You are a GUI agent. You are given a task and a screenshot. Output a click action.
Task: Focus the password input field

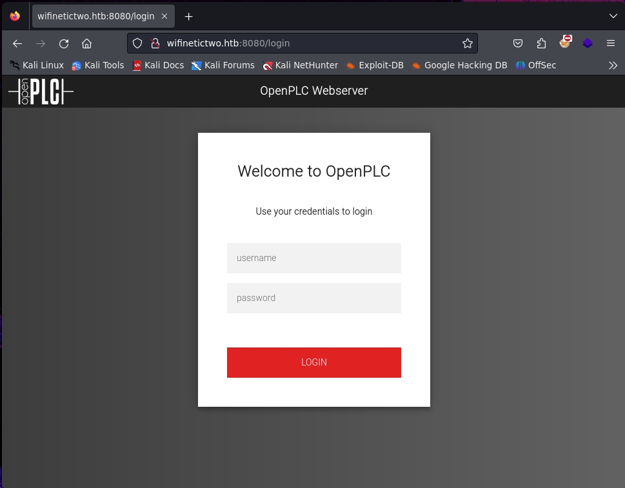pos(313,298)
